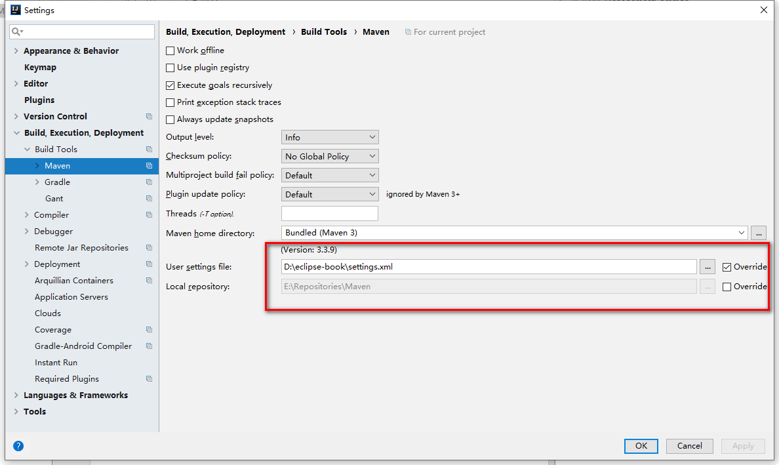Enable Print exception stack traces

pyautogui.click(x=170, y=102)
